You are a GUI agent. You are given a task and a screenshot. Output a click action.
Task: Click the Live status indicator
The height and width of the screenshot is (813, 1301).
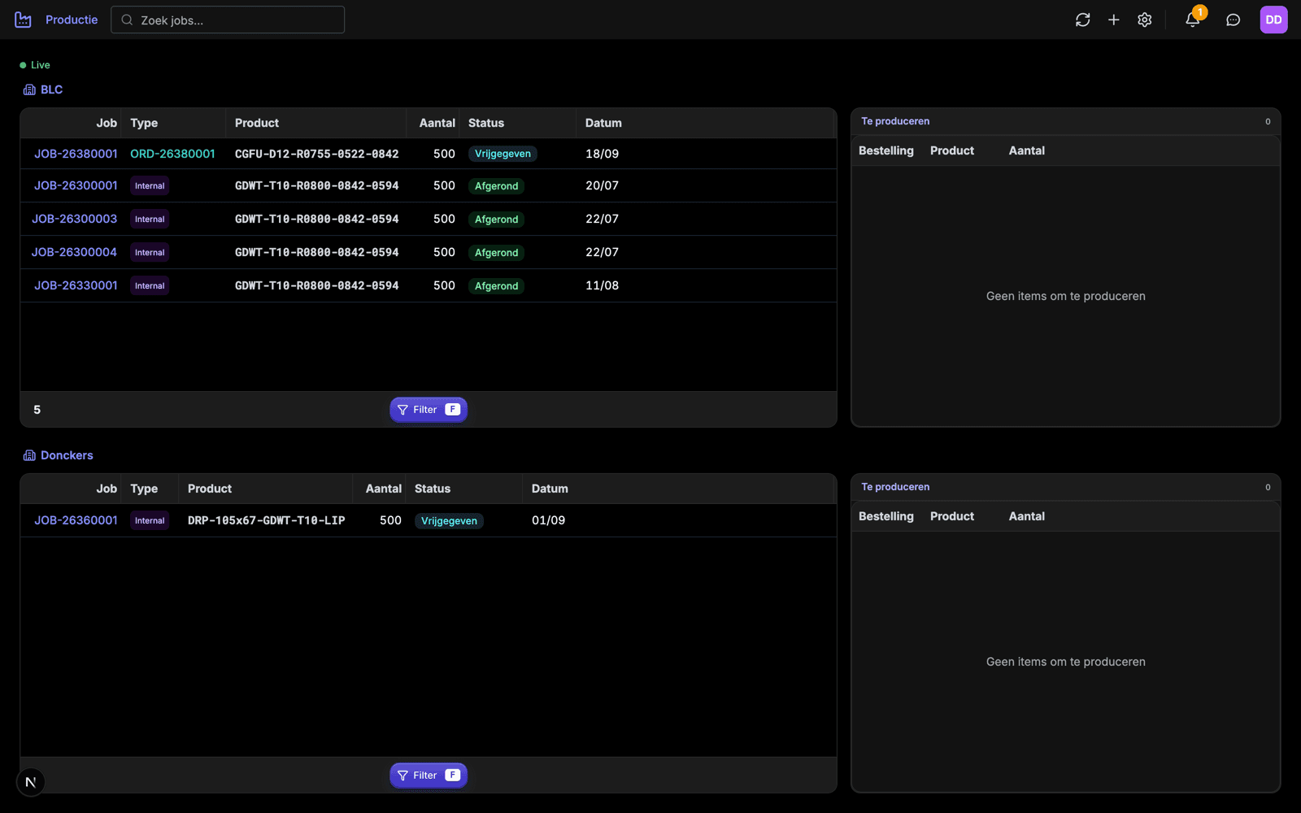(x=35, y=65)
